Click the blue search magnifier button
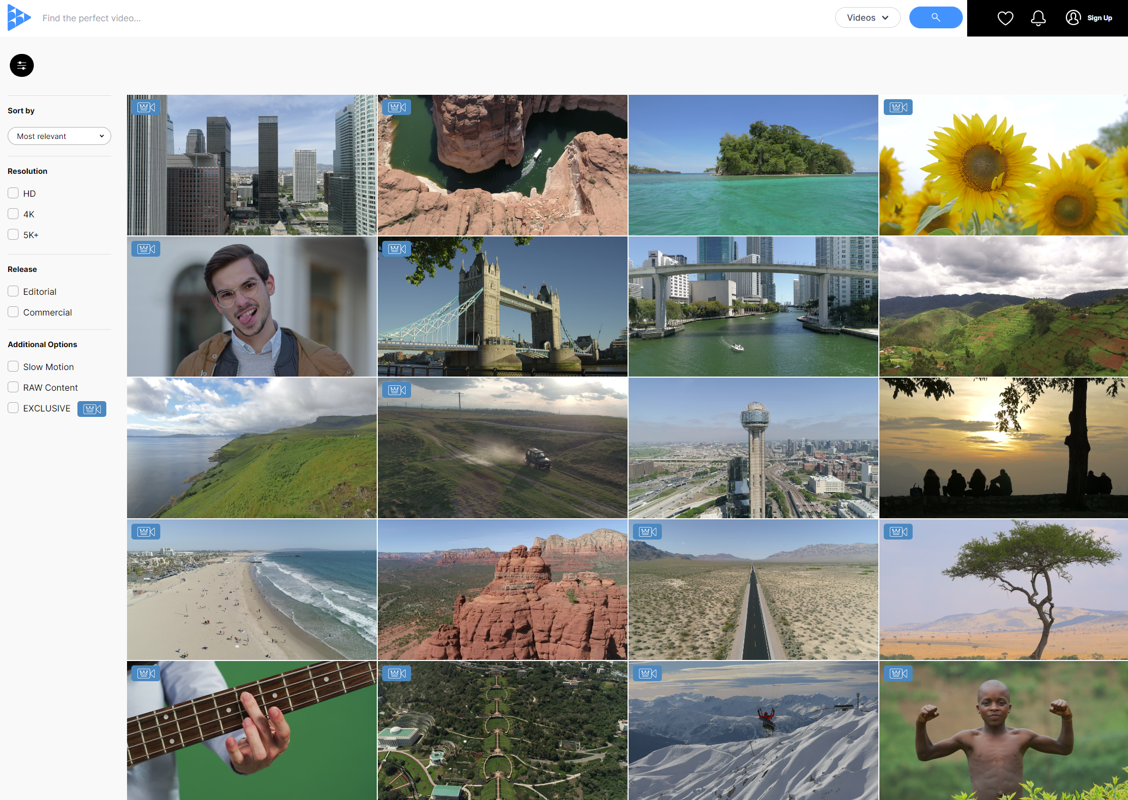Image resolution: width=1128 pixels, height=800 pixels. (x=935, y=17)
